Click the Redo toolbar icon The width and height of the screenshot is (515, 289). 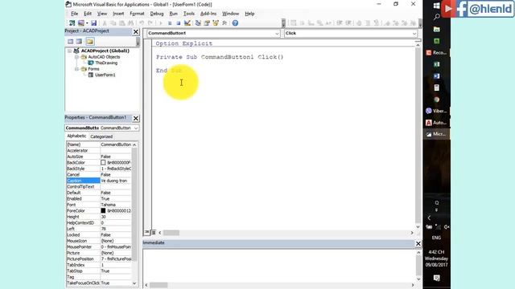tap(150, 23)
